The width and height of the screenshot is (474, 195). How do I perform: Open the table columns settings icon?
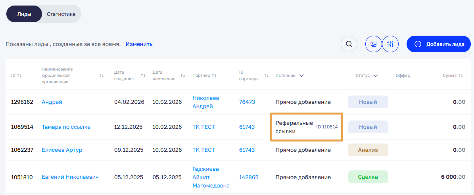tap(373, 44)
